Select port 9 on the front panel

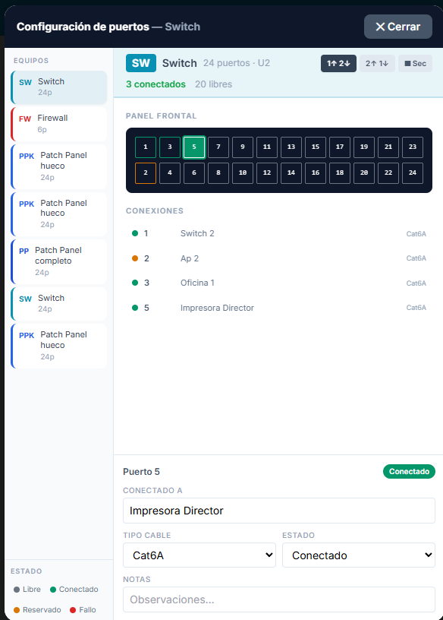click(x=243, y=147)
